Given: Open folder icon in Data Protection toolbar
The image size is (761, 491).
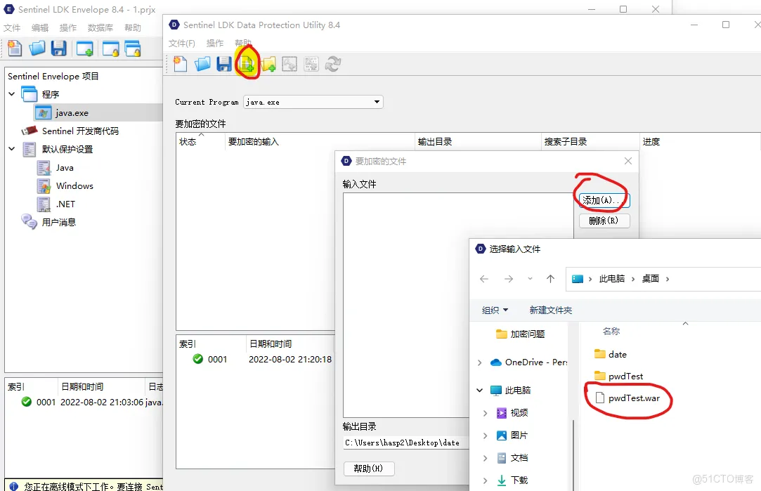Looking at the screenshot, I should [x=202, y=63].
